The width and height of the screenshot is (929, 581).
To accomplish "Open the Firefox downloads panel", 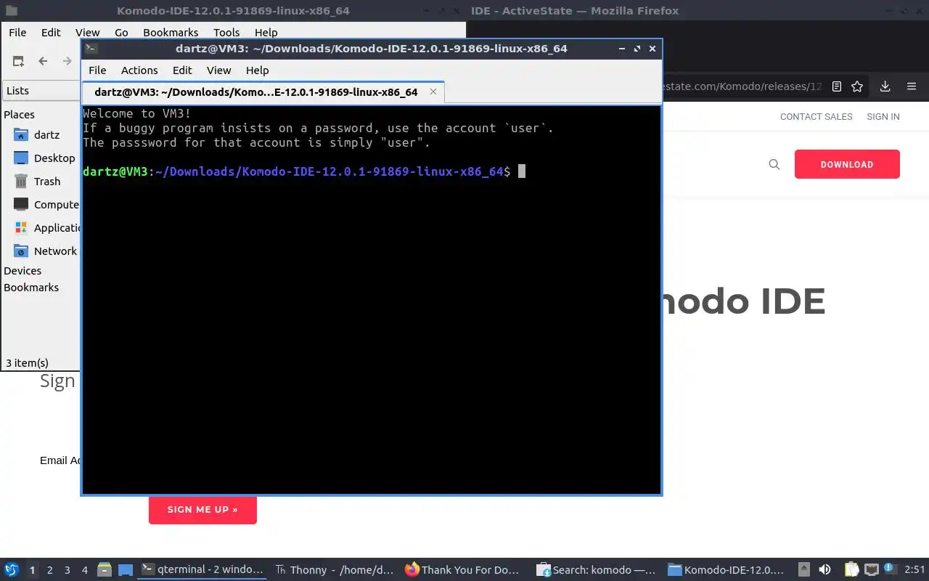I will [885, 86].
